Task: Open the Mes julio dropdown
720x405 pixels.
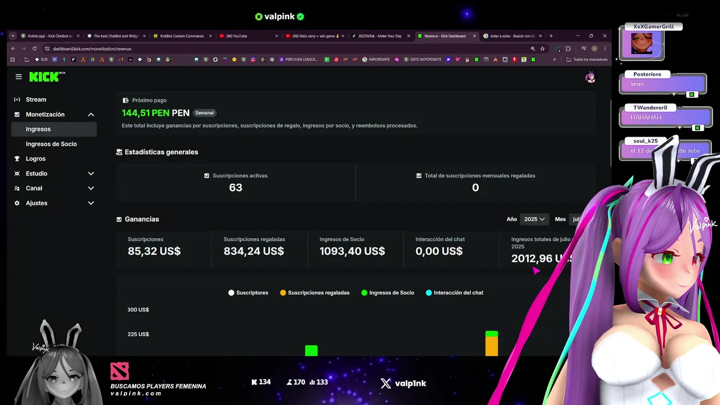Action: [575, 219]
